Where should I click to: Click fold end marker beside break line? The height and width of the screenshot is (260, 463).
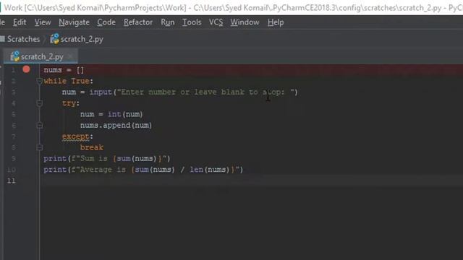[x=39, y=147]
